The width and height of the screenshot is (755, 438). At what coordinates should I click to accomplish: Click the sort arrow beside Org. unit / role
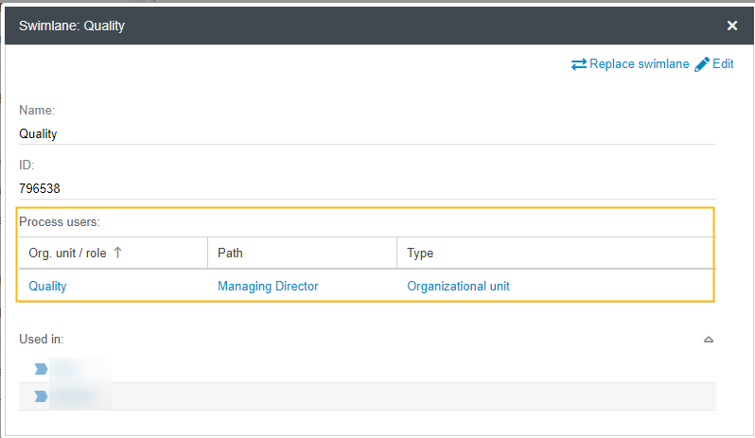point(117,254)
